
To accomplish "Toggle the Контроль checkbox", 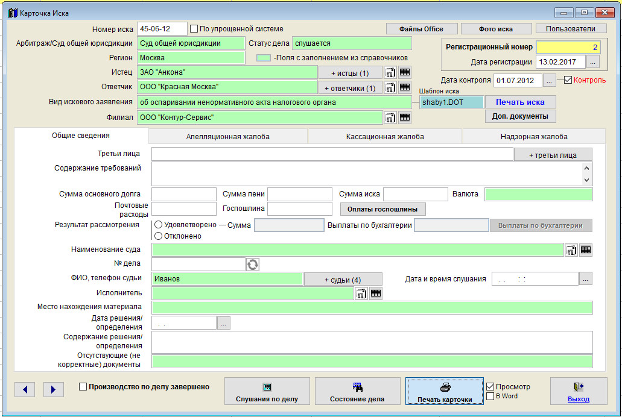I will tap(568, 80).
